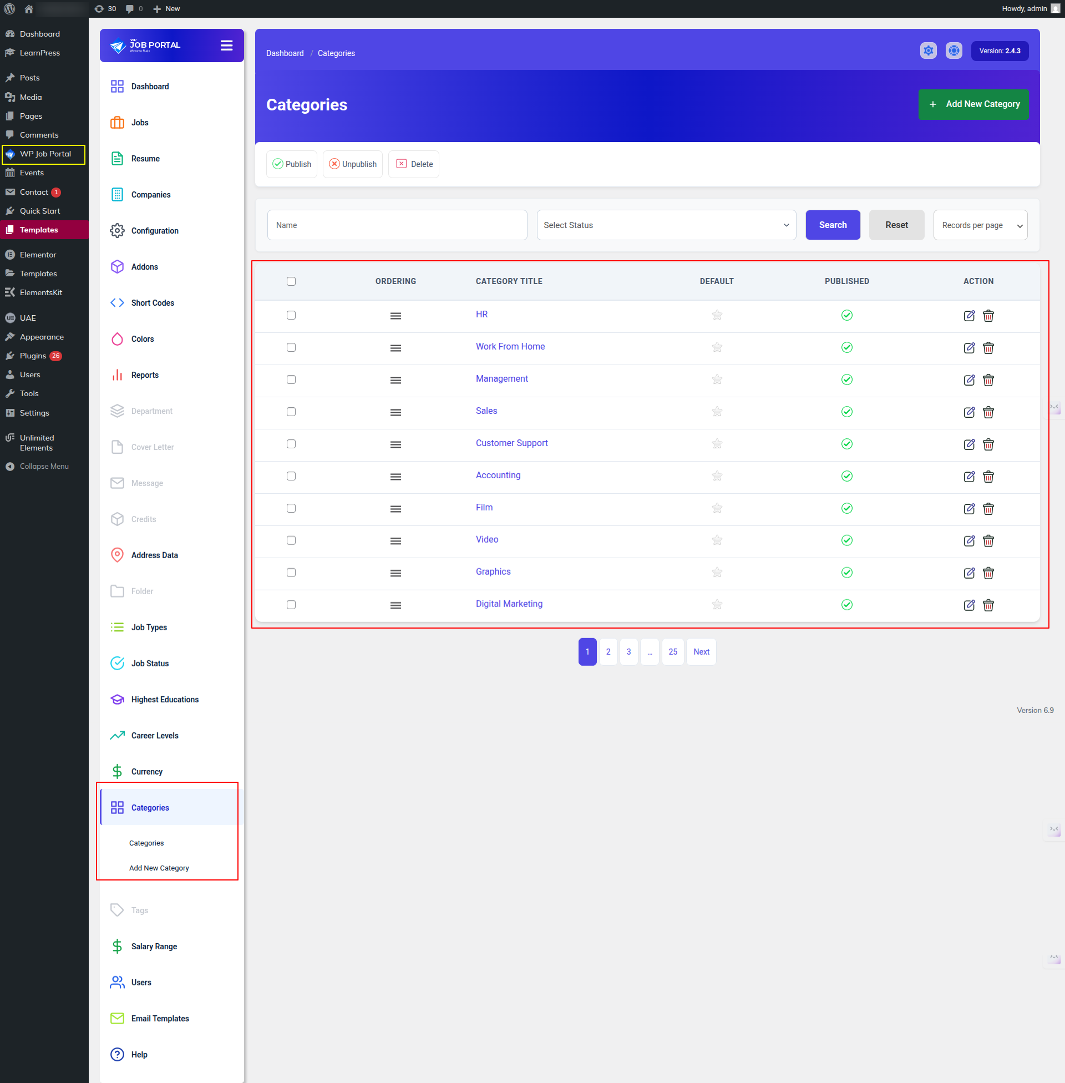This screenshot has height=1083, width=1065.
Task: Click the hamburger menu in Job Portal header
Action: (x=226, y=45)
